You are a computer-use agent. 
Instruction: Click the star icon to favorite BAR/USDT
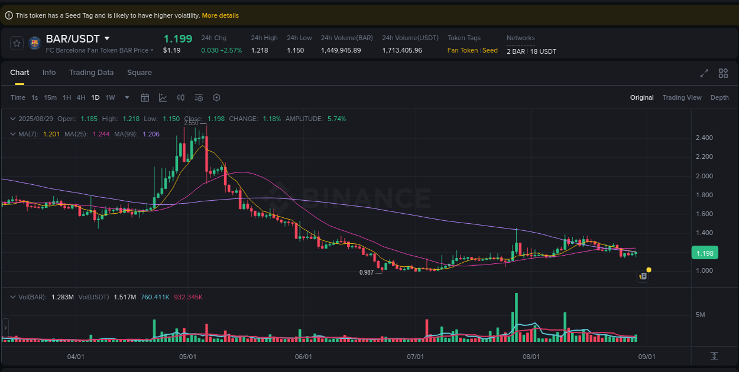[x=16, y=43]
